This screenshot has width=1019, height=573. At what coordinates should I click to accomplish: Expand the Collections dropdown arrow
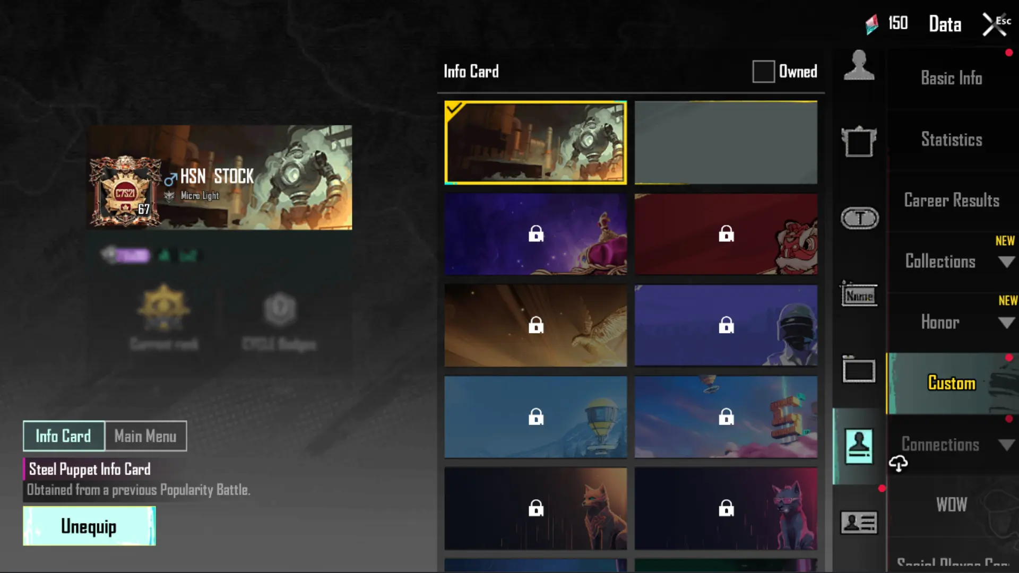[1006, 262]
